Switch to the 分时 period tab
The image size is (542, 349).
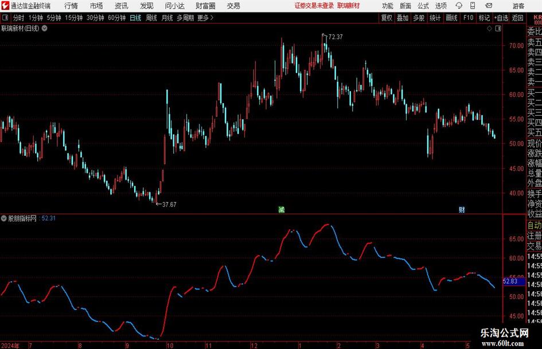18,18
